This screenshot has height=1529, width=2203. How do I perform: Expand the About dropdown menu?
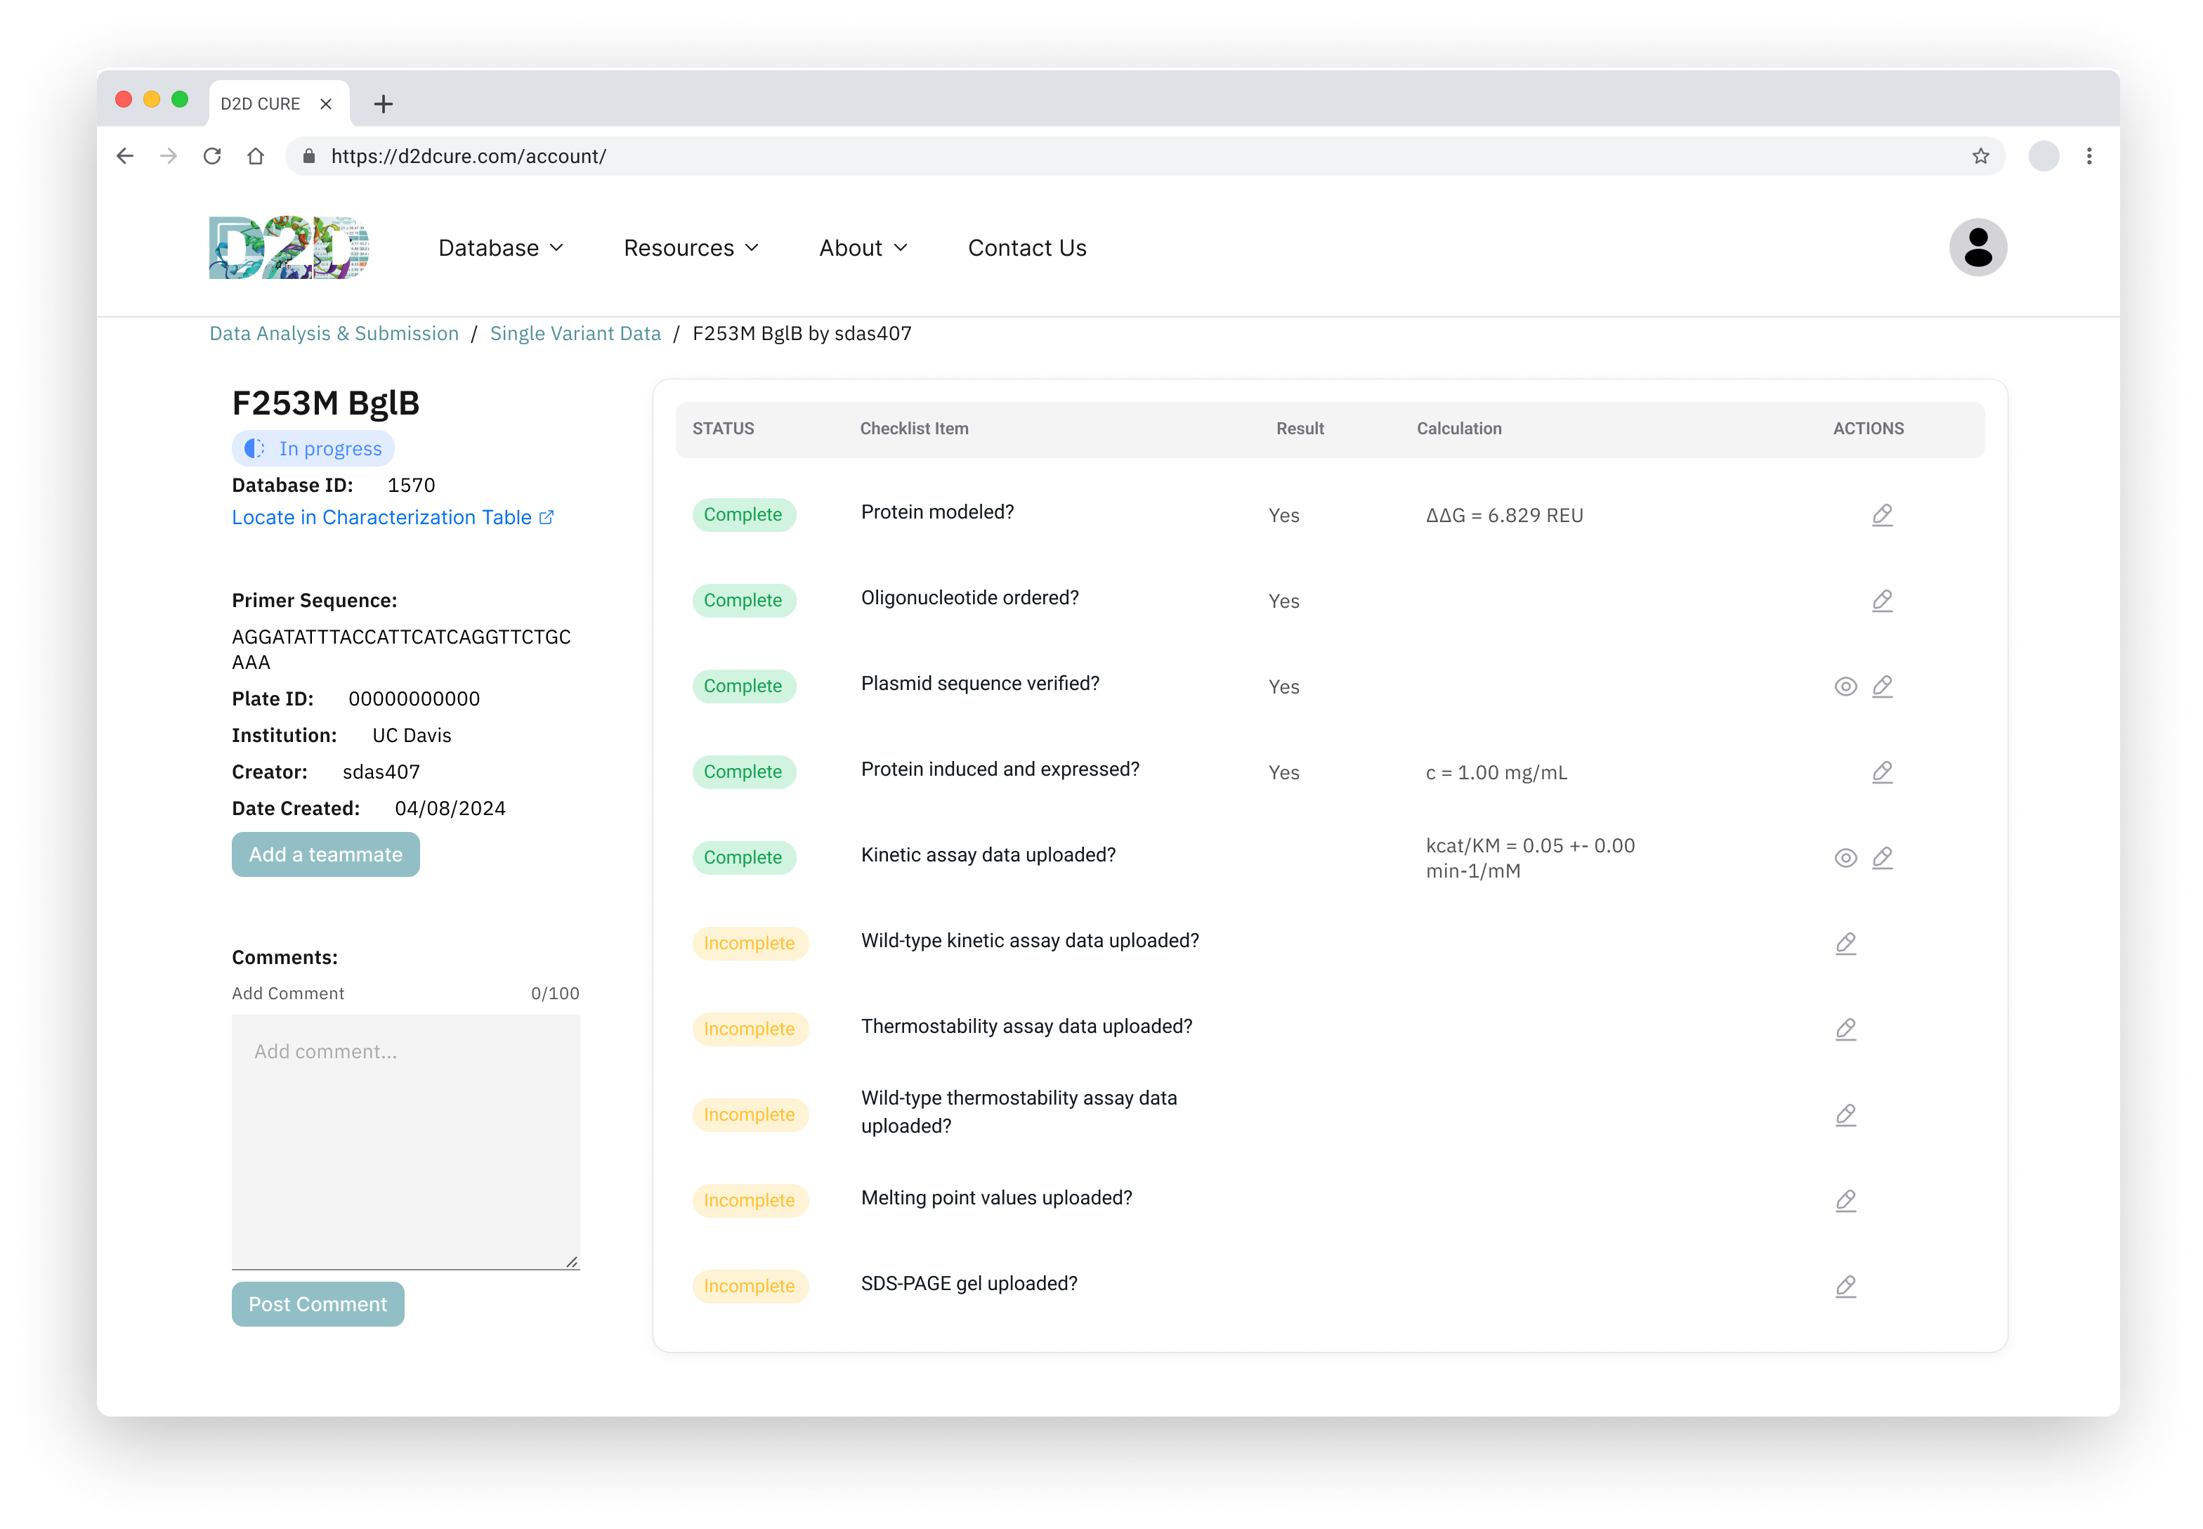(x=862, y=248)
